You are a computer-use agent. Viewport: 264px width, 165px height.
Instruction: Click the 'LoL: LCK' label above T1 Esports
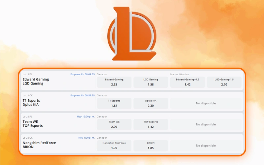coord(28,95)
